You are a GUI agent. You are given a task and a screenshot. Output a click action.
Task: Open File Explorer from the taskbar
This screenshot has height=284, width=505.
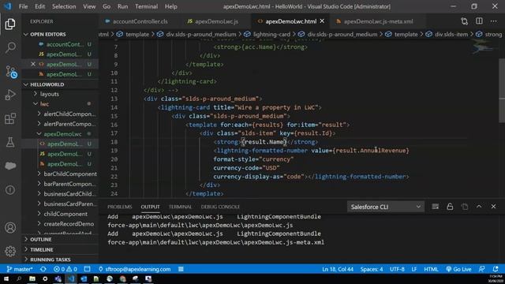(x=32, y=278)
